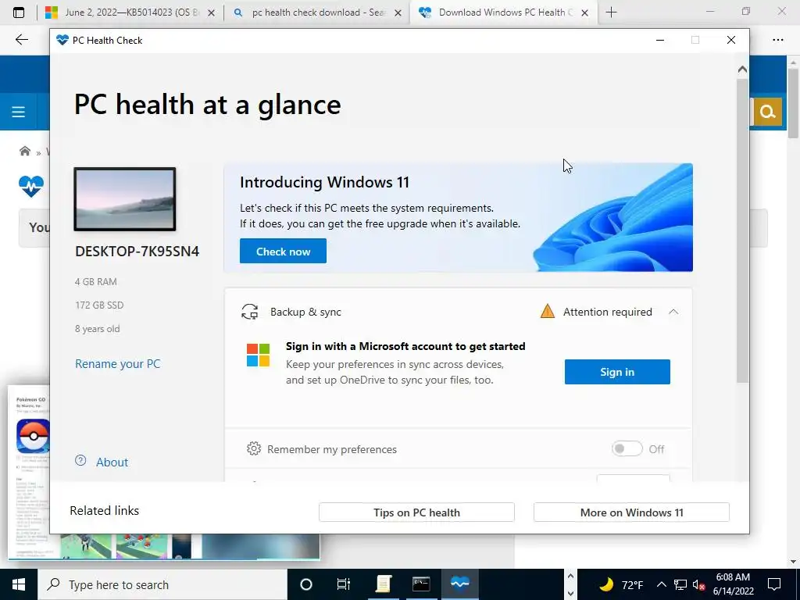The height and width of the screenshot is (600, 800).
Task: Click the Sign in button
Action: (x=617, y=372)
